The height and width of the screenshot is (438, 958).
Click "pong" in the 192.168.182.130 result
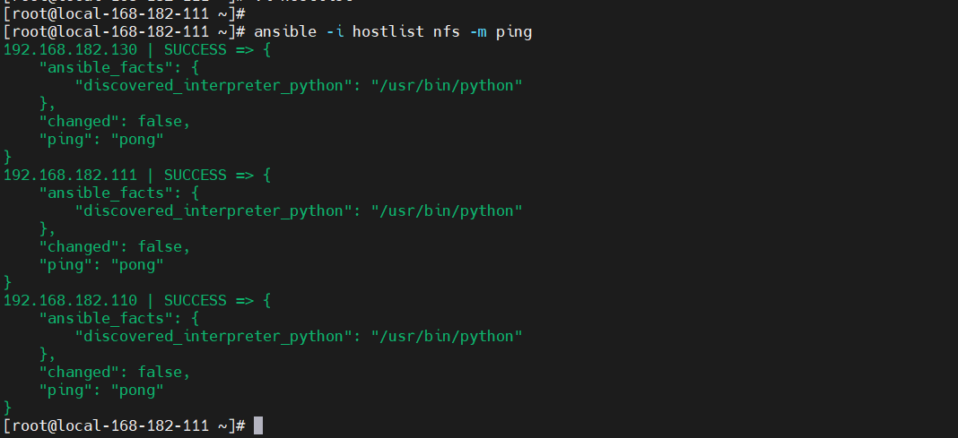click(x=137, y=139)
